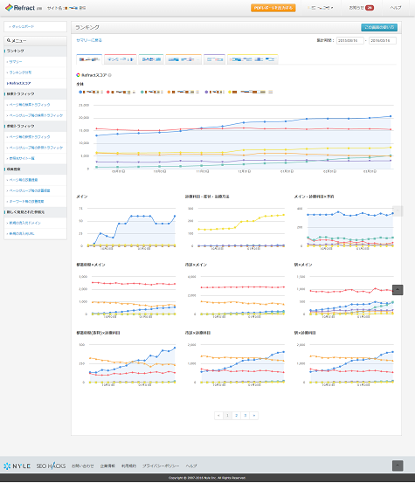Switch to the teal-topped third tab
This screenshot has height=483, width=415.
[x=151, y=59]
